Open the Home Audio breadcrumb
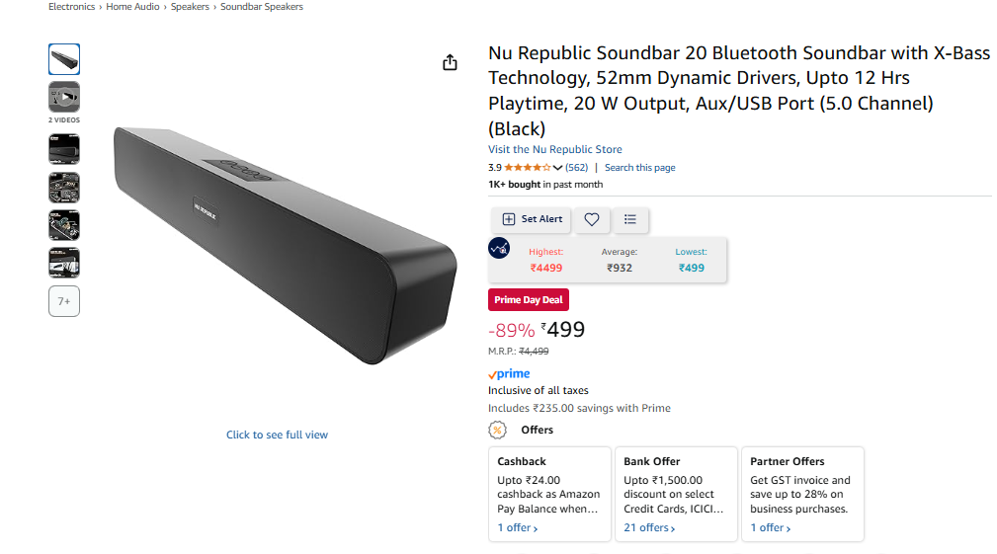Image resolution: width=997 pixels, height=554 pixels. [133, 7]
